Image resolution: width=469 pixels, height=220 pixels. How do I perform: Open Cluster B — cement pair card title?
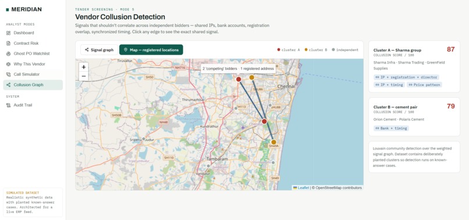395,107
